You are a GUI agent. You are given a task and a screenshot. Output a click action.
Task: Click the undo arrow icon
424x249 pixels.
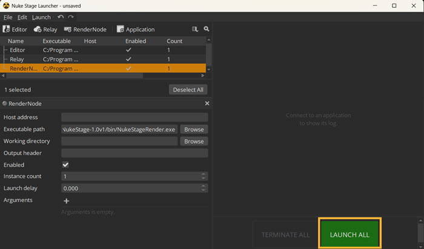click(x=60, y=18)
